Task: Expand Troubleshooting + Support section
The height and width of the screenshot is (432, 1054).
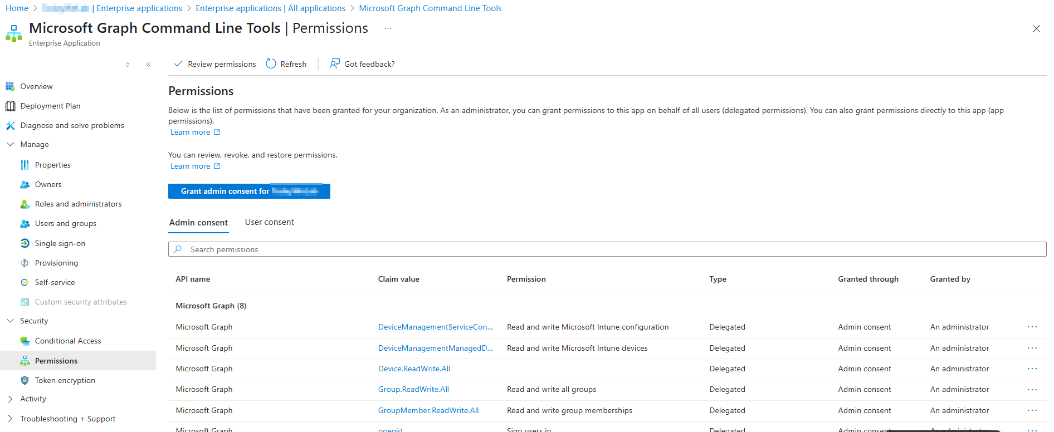Action: 10,419
